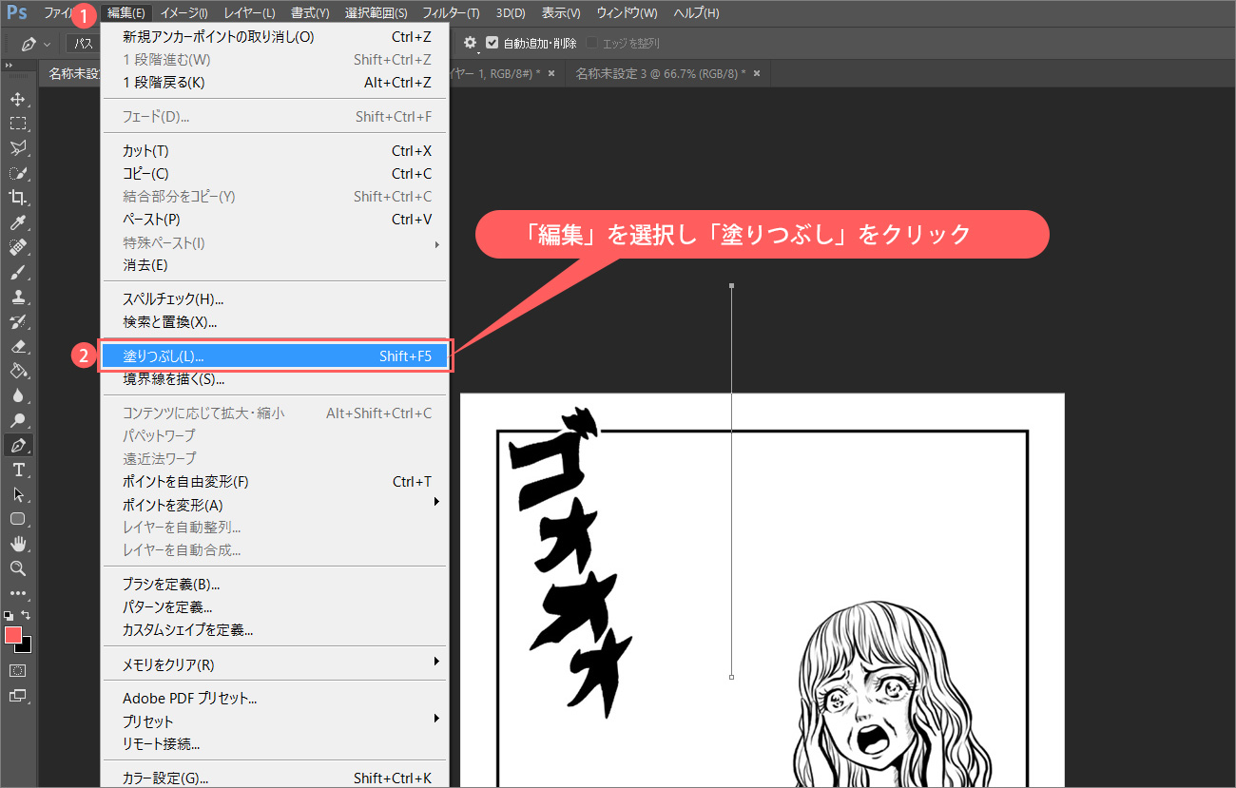Open the 編集 menu
The width and height of the screenshot is (1236, 788).
tap(126, 13)
